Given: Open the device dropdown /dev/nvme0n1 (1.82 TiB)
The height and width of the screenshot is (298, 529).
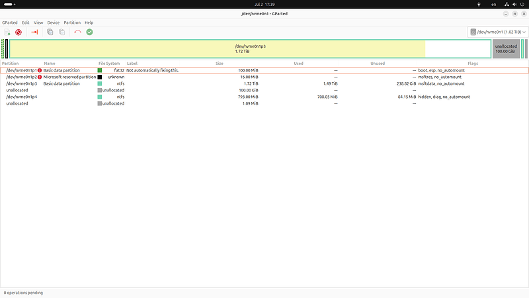Looking at the screenshot, I should 498,32.
